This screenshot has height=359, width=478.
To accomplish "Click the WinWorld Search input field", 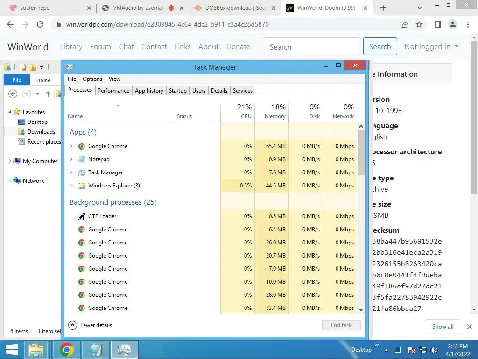I will coord(311,47).
